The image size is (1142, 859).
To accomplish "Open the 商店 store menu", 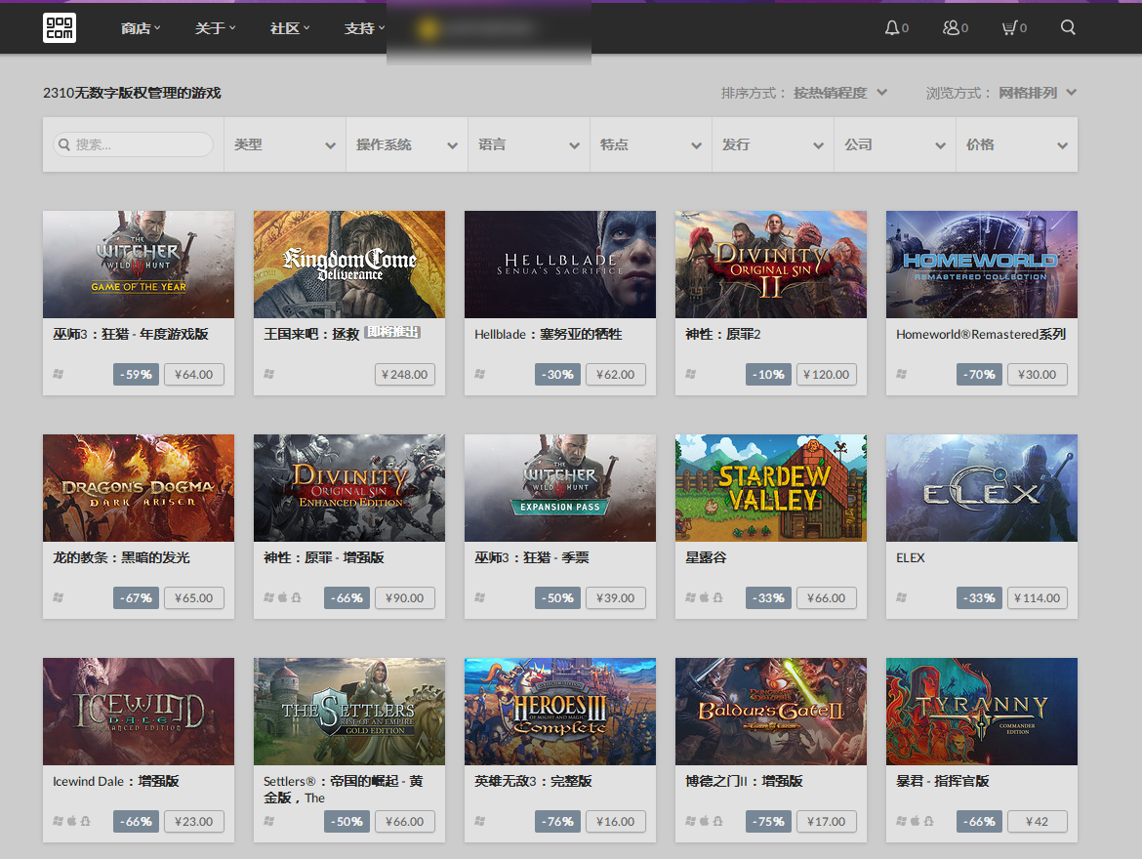I will coord(141,28).
